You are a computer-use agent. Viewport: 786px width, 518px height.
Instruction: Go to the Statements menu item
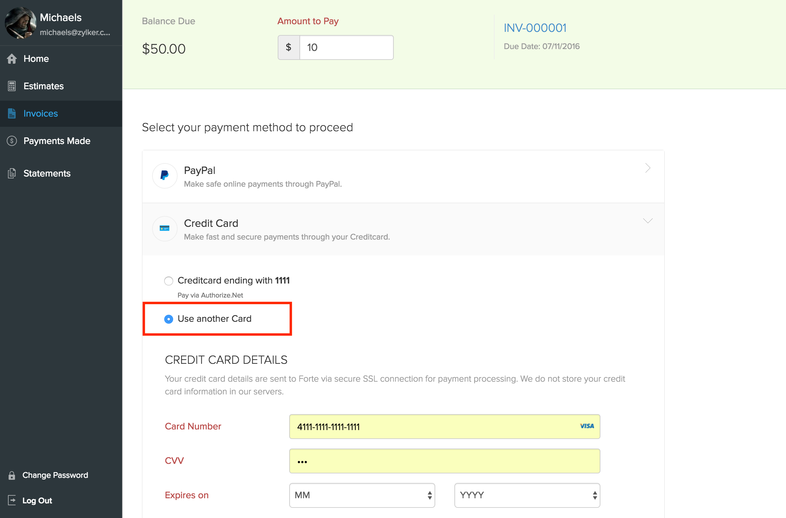click(x=47, y=173)
